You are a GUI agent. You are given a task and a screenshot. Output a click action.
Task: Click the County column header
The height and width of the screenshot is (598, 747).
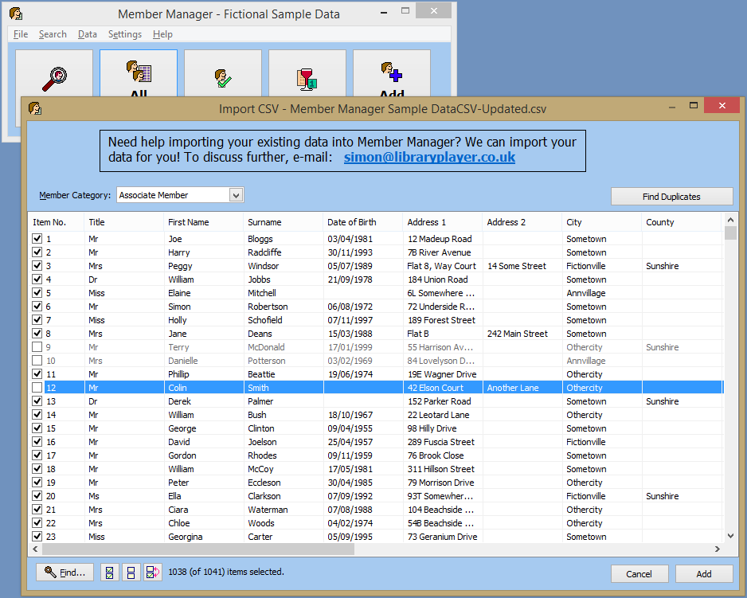(681, 222)
